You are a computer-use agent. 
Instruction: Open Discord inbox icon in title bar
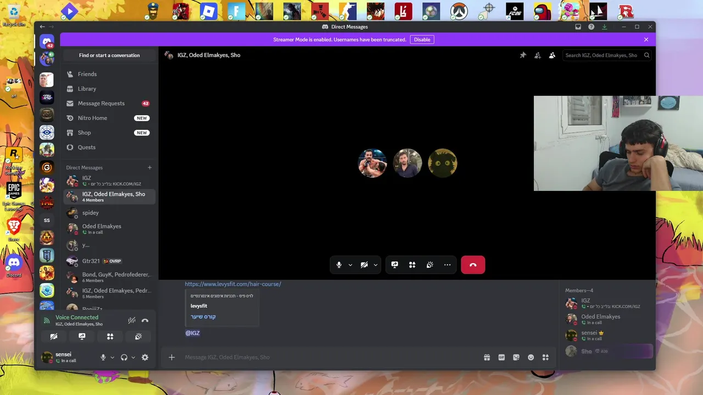coord(578,27)
